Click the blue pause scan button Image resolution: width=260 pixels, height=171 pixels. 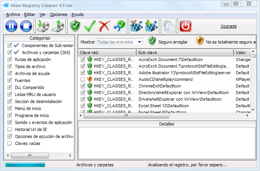(x=12, y=26)
